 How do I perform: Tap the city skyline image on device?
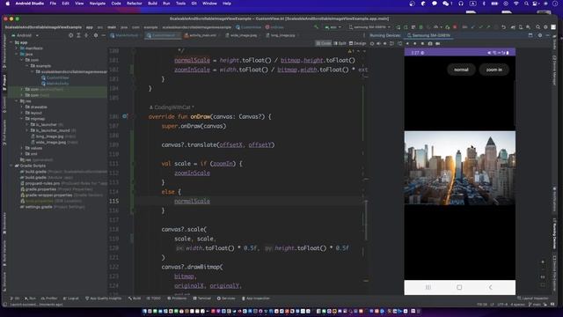click(459, 168)
